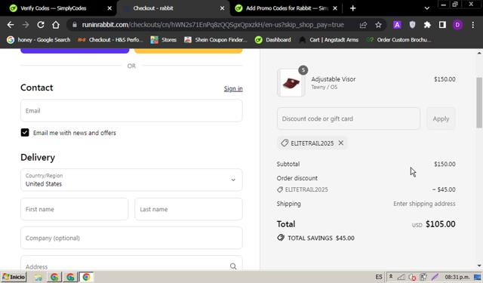483x283 pixels.
Task: Open the ES language indicator
Action: 379,277
